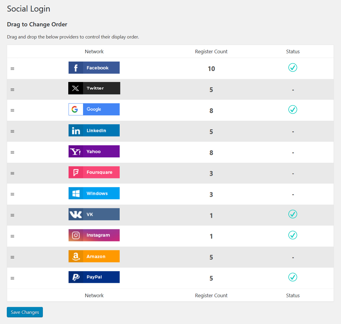Click Twitter's register count value
This screenshot has height=324, width=341.
point(211,90)
